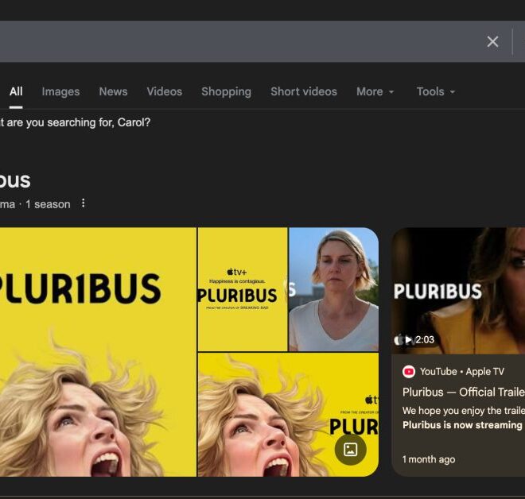The height and width of the screenshot is (499, 525).
Task: Click the 'are you searching for, Carol?' text
Action: [x=79, y=122]
